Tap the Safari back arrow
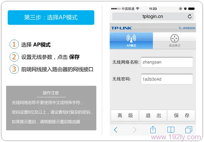The image size is (204, 142). click(x=116, y=130)
